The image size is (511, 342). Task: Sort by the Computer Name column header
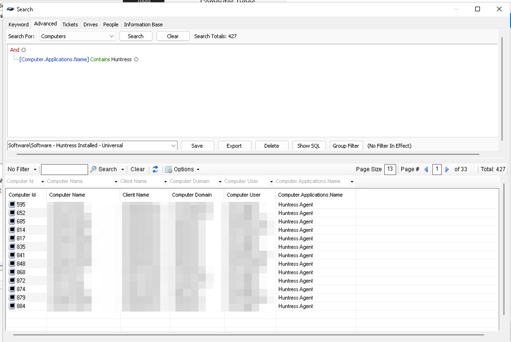click(x=83, y=195)
